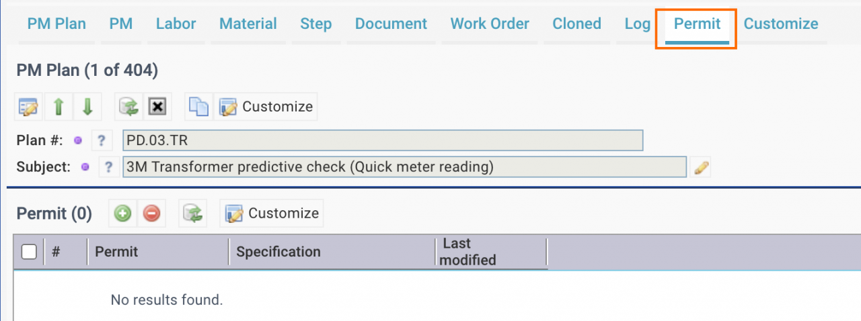
Task: Click the black X close icon
Action: (x=157, y=107)
